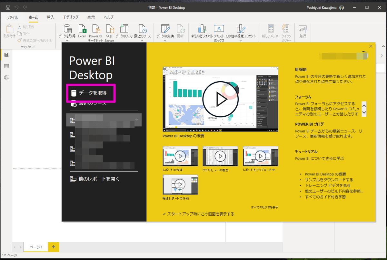Click すべてのビデオを表示 link
Image resolution: width=387 pixels, height=260 pixels.
click(264, 207)
